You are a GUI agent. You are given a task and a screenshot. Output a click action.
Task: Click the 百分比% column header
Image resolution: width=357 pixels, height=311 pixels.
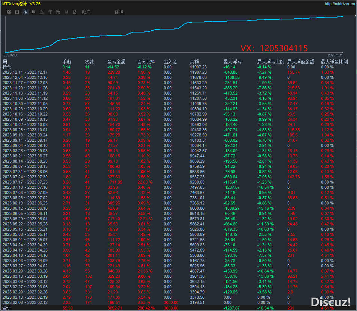click(146, 62)
